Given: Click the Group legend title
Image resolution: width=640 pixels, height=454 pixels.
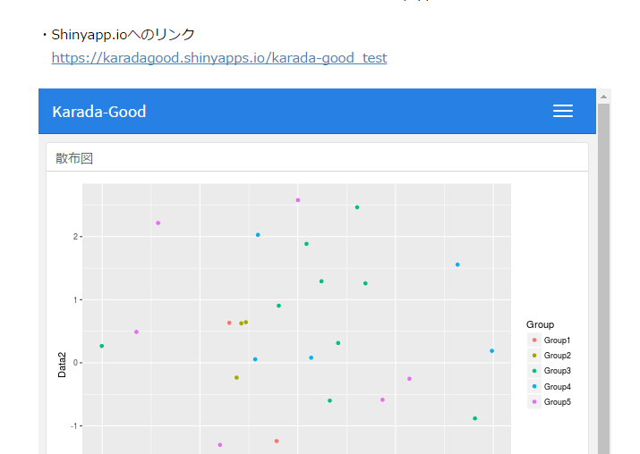Looking at the screenshot, I should pos(540,324).
